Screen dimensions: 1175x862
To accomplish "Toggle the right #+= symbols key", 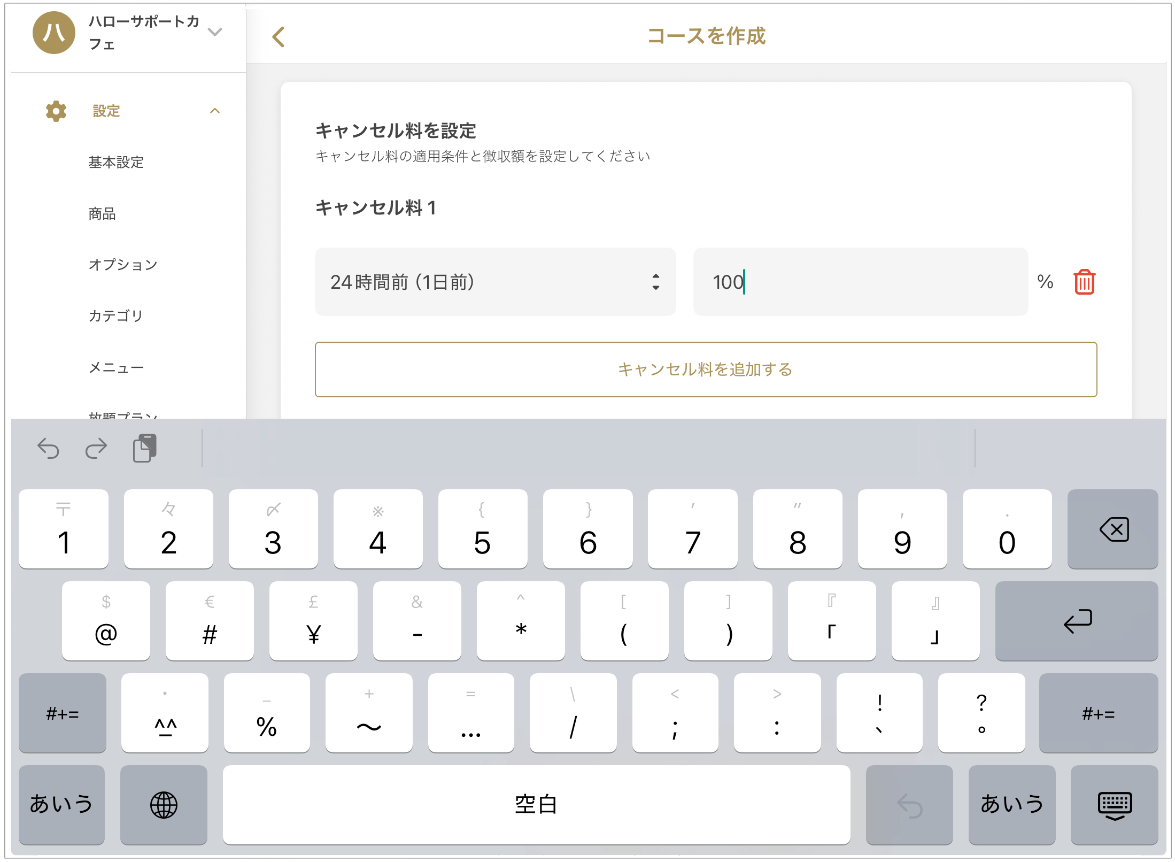I will [x=1098, y=713].
